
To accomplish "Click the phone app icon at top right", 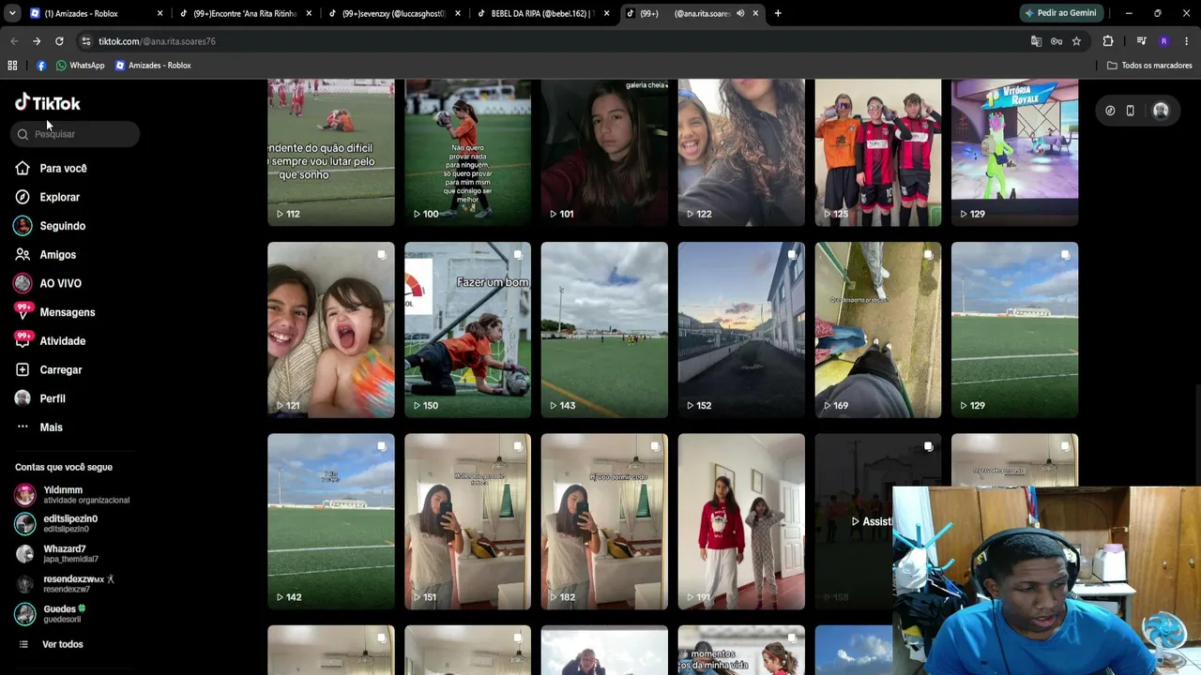I will [x=1131, y=111].
